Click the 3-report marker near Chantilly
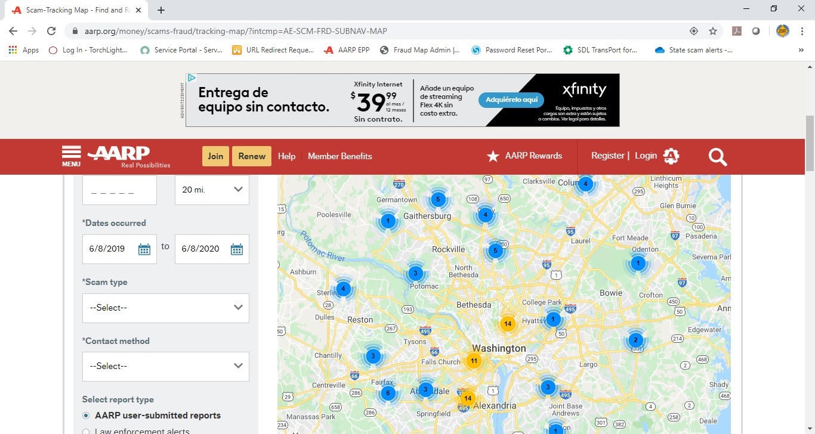This screenshot has height=434, width=815. click(373, 356)
